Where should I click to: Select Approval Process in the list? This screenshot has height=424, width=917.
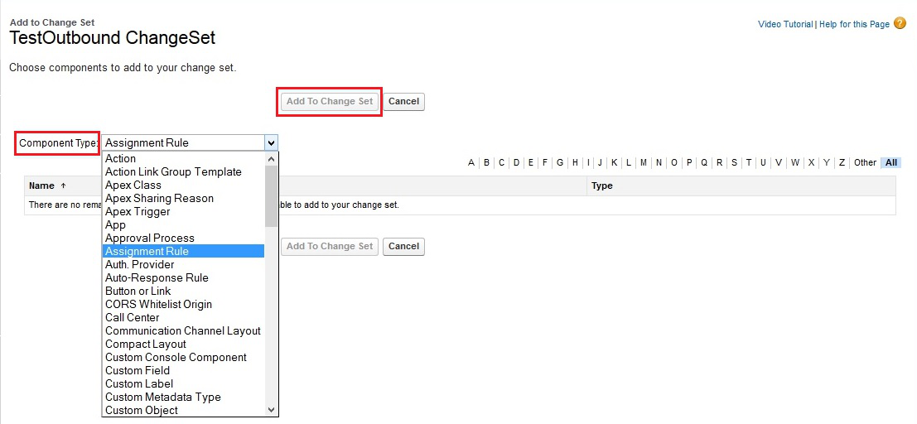tap(150, 238)
